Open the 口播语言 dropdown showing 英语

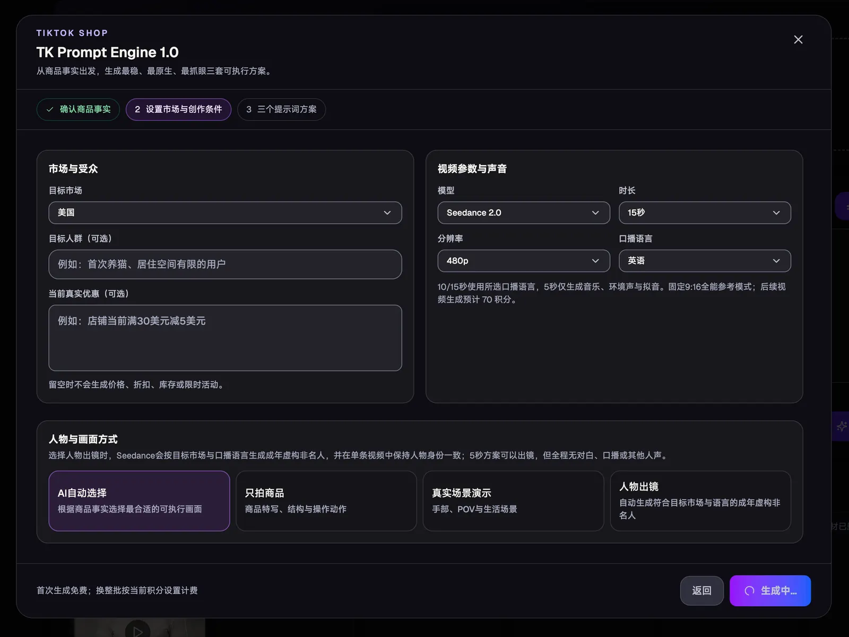point(705,261)
